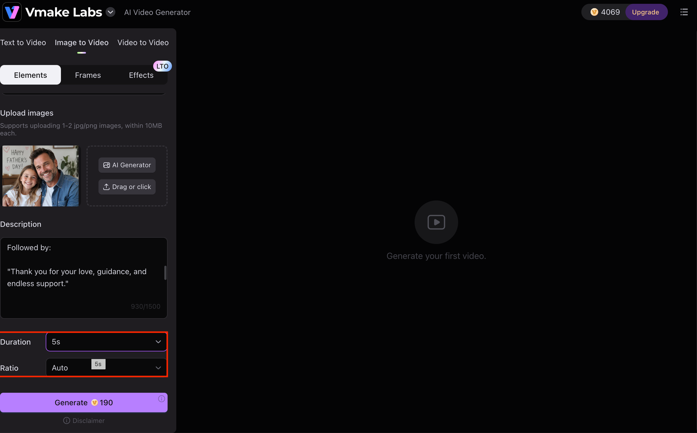Click the info icon on the Generate button

162,399
